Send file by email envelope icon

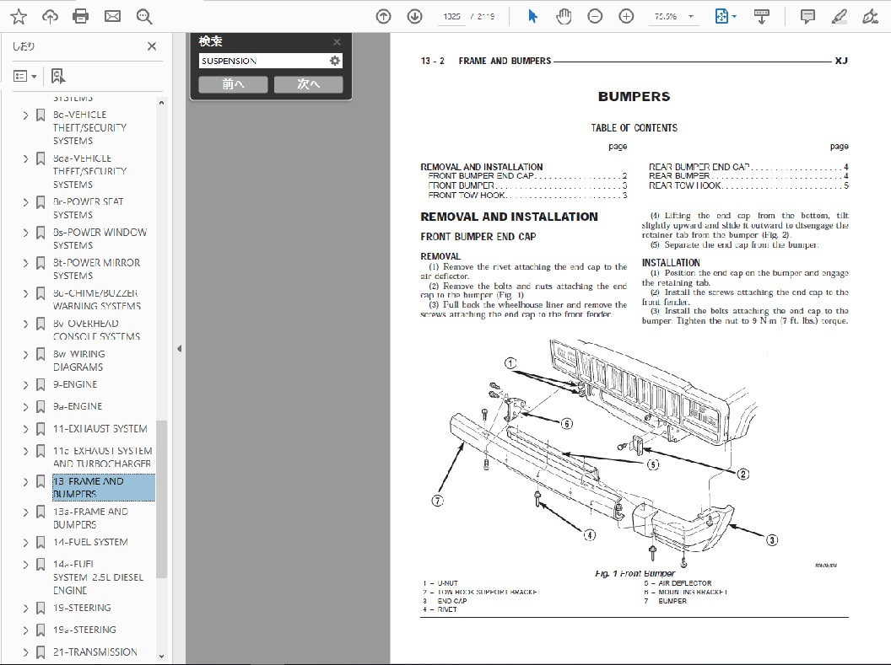coord(112,17)
